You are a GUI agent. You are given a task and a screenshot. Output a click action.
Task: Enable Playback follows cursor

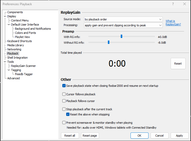tap(64, 101)
